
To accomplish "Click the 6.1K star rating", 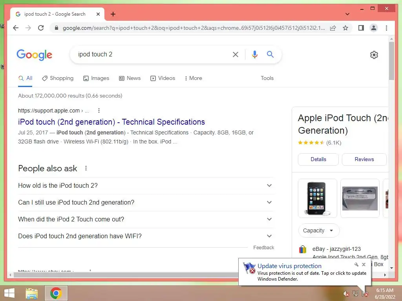I will [320, 143].
